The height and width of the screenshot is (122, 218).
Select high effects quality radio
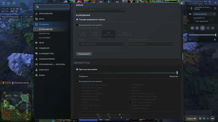[x=121, y=117]
